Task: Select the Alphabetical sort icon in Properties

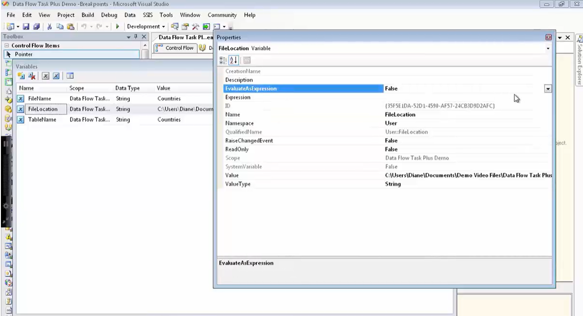Action: pos(234,60)
